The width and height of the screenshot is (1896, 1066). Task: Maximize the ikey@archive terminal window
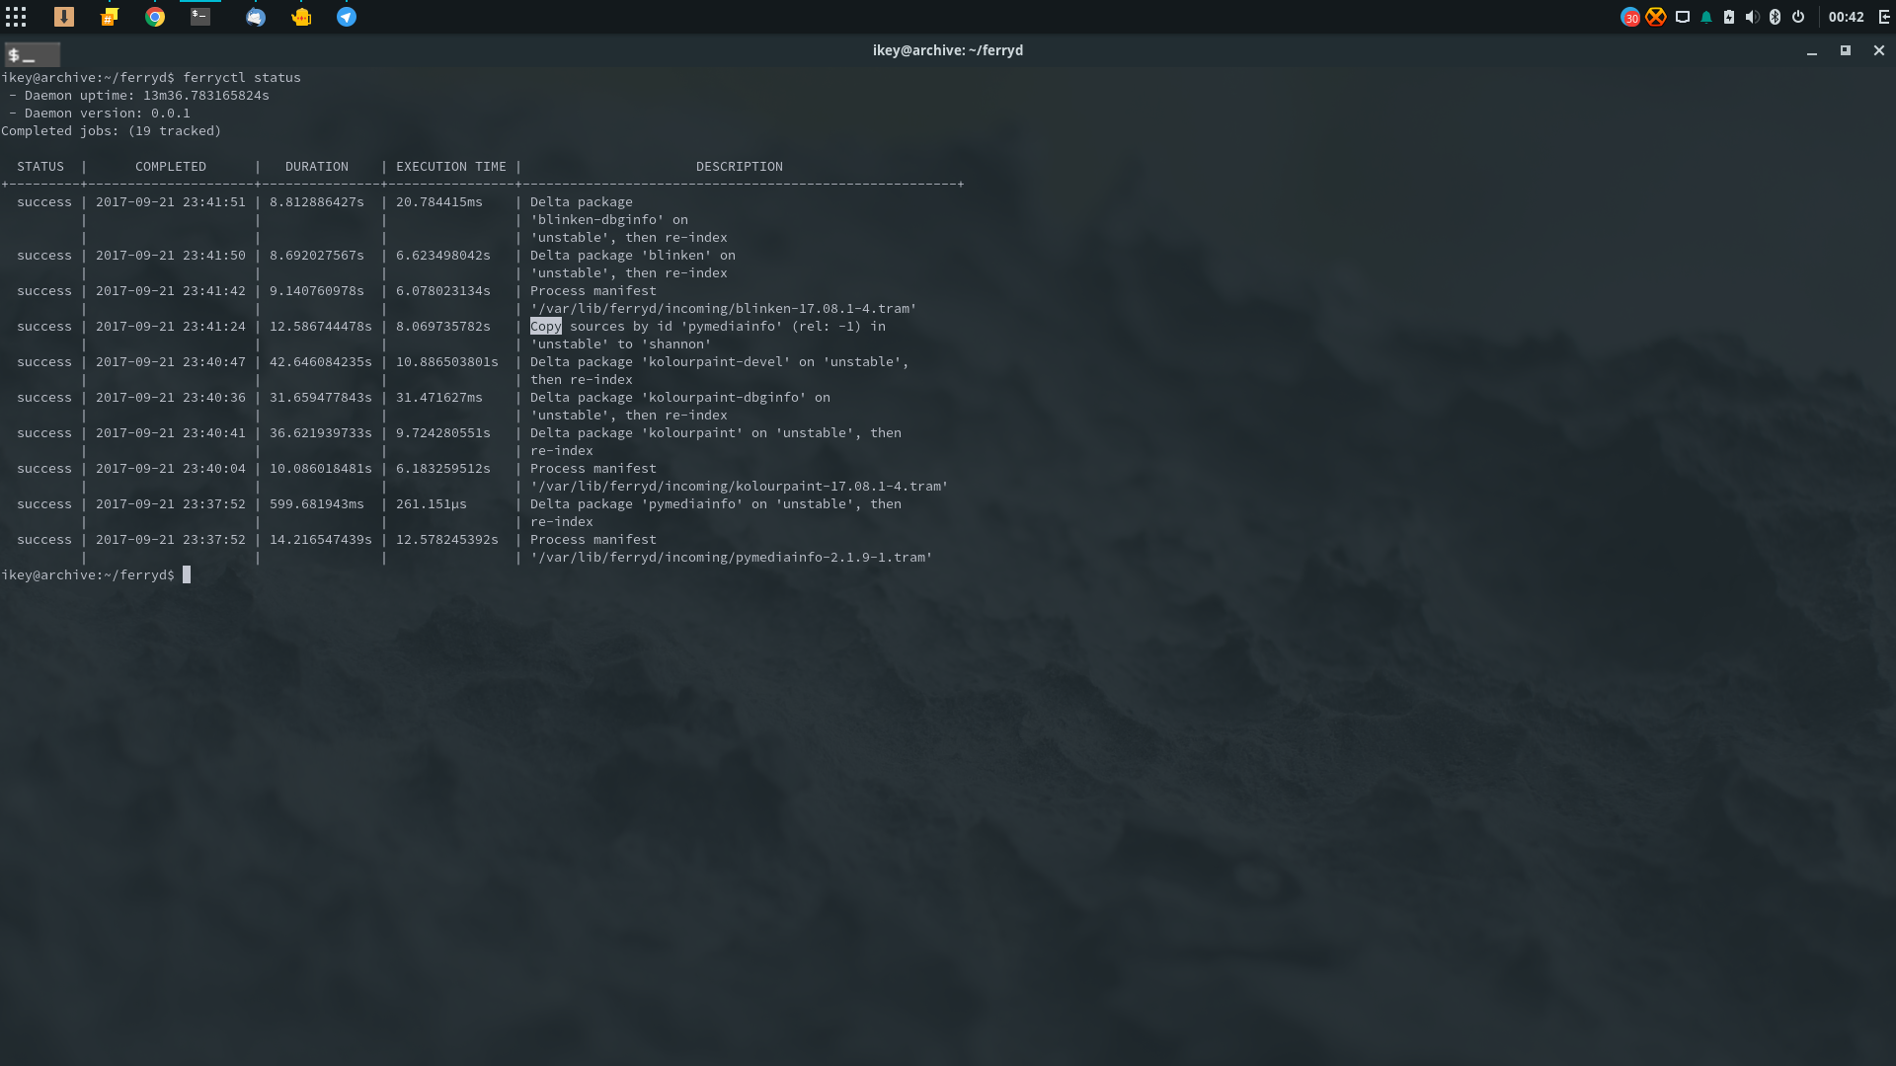click(1845, 50)
